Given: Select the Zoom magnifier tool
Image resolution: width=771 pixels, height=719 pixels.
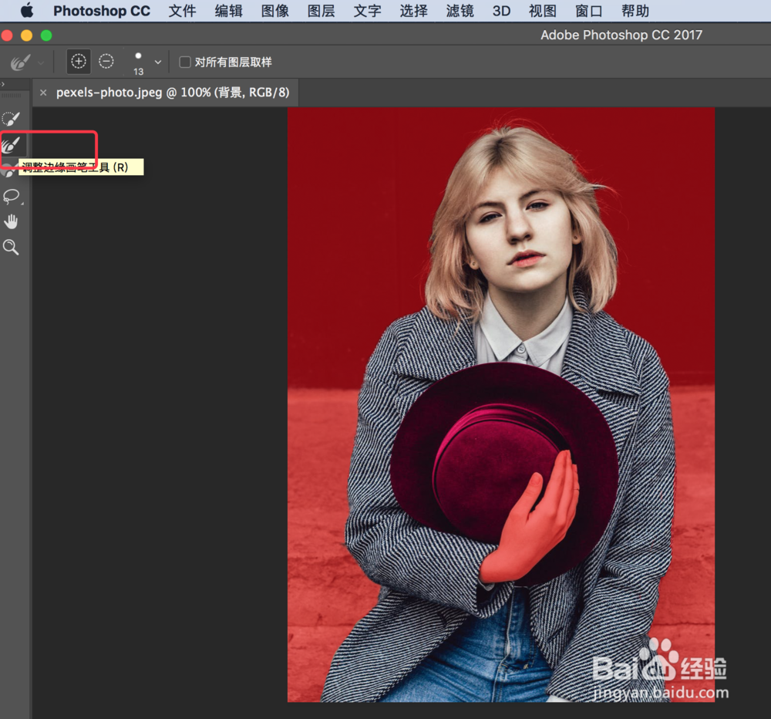Looking at the screenshot, I should point(11,247).
